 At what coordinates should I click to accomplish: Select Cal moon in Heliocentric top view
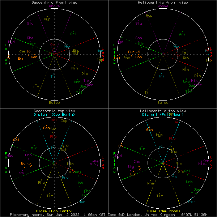122,146
